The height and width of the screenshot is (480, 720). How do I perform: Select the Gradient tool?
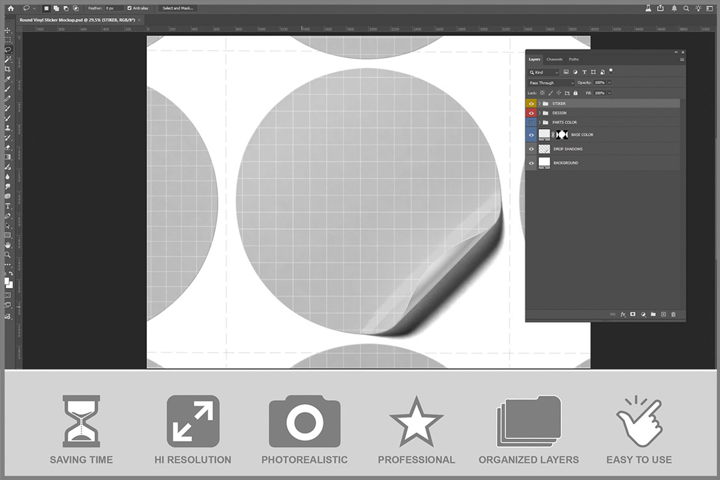coord(8,157)
